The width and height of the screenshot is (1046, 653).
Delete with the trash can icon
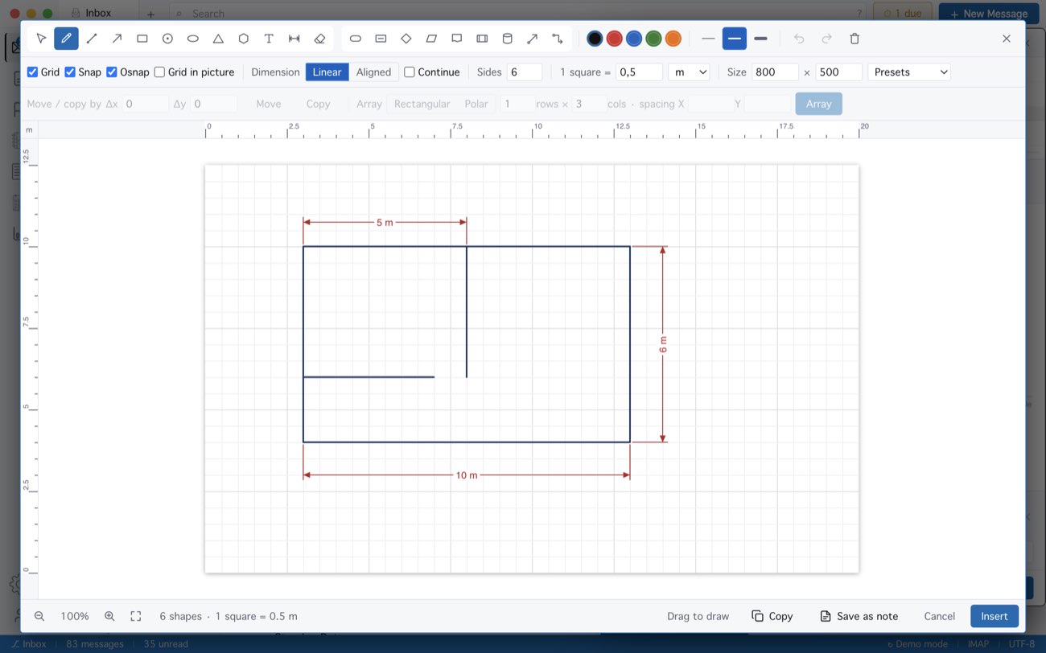tap(855, 39)
